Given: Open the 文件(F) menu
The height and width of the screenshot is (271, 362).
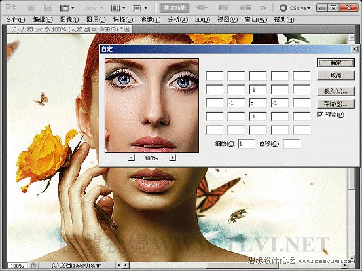Looking at the screenshot, I should click(15, 20).
